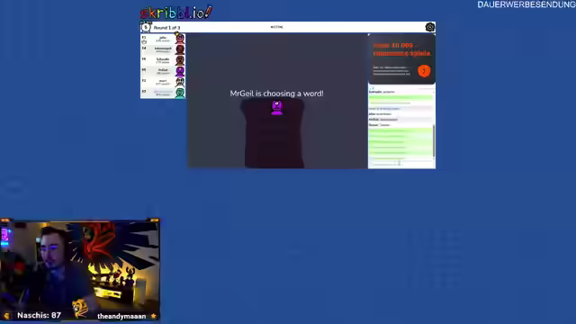Select the white avatar ranked #2

point(180,82)
